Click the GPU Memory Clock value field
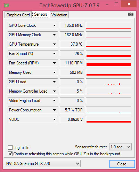Viewport: 139px width, 172px height. point(72,35)
